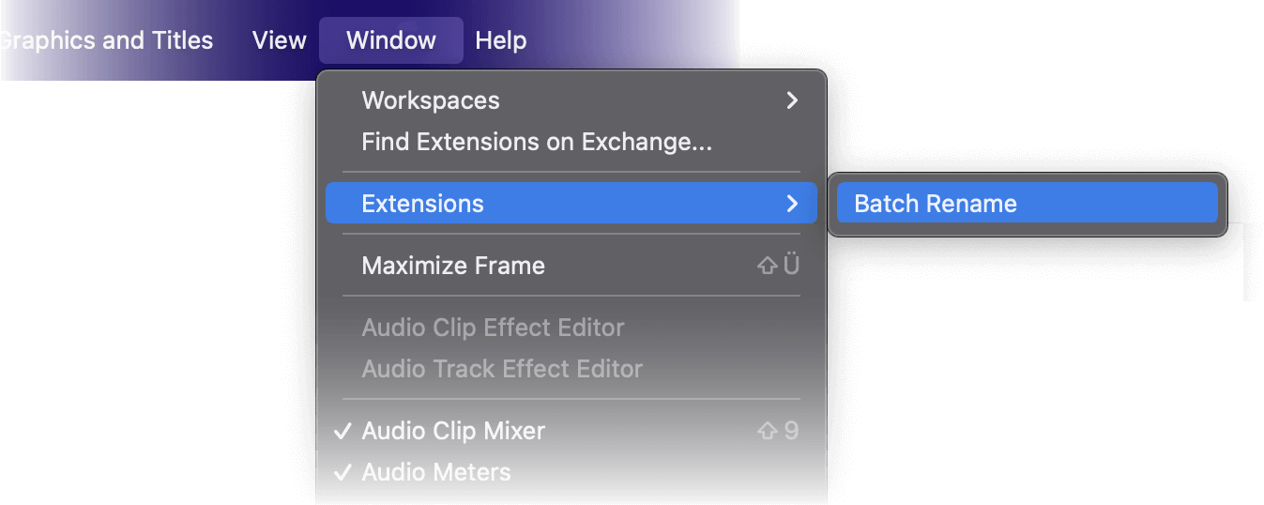Expand the Workspaces submenu arrow
Screen dimensions: 1264x505
tap(792, 100)
